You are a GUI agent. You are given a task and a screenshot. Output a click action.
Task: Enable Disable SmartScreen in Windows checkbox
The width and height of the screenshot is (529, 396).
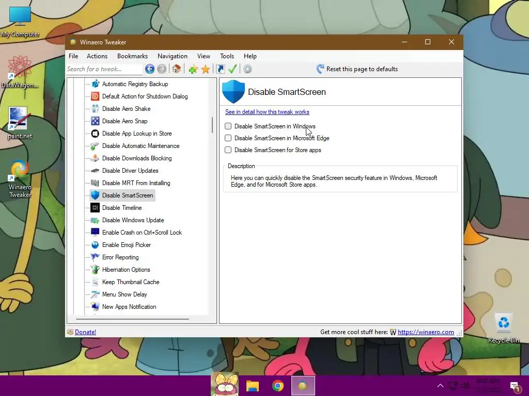(228, 126)
